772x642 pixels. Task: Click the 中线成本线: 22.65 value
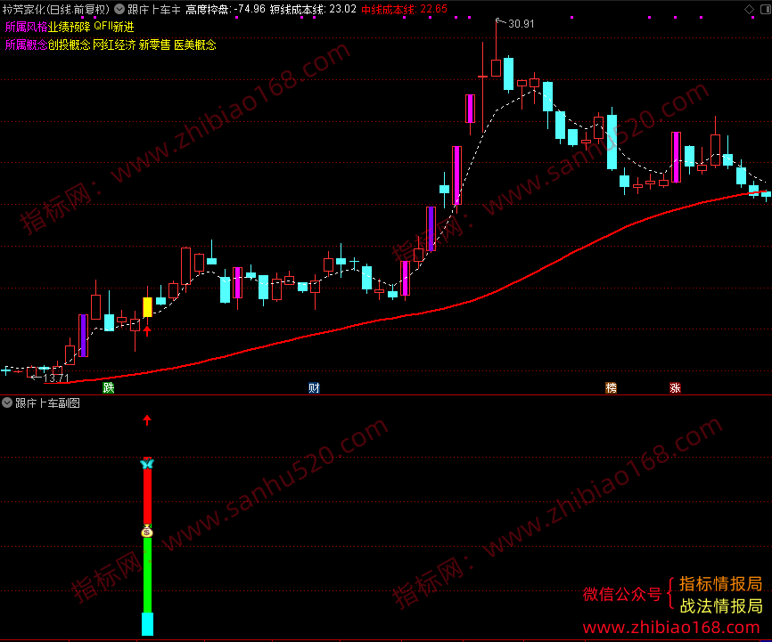pos(404,9)
